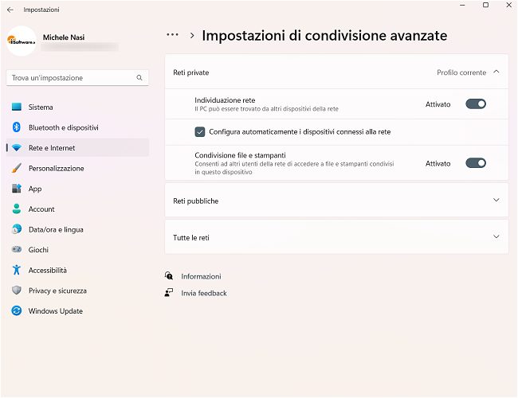Click the Invia feedback link
This screenshot has height=398, width=518.
pos(204,293)
